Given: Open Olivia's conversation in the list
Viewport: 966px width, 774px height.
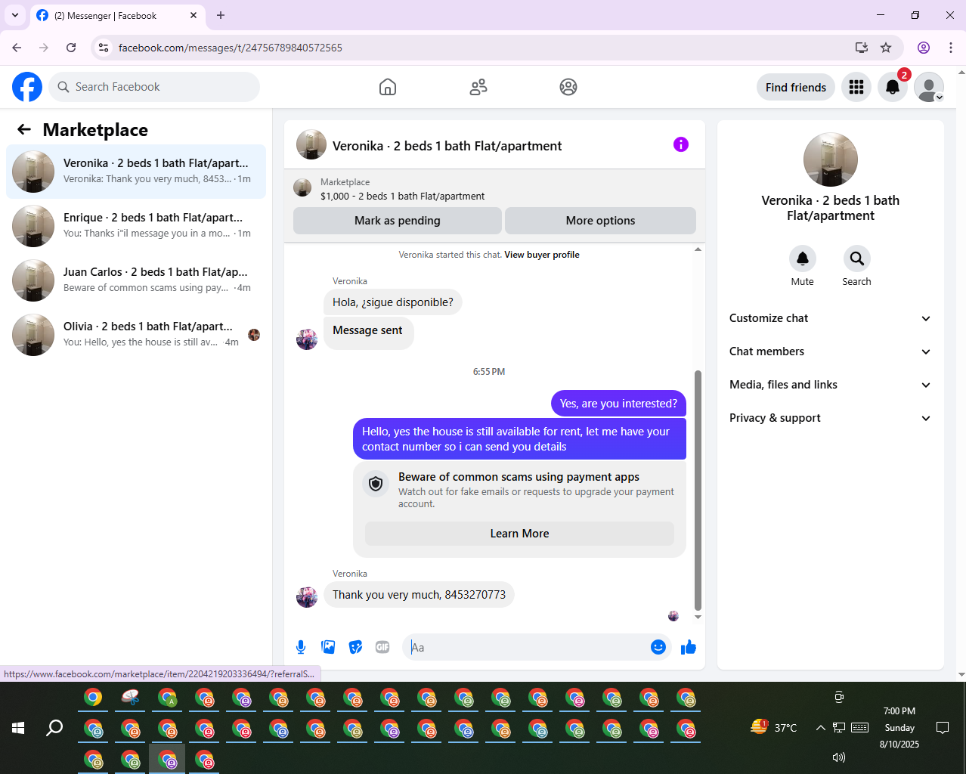Looking at the screenshot, I should click(136, 335).
